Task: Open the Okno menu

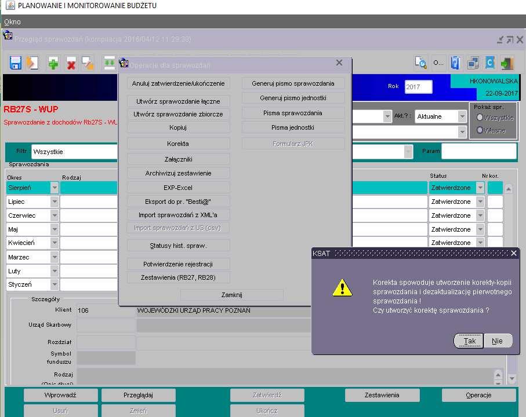Action: [x=12, y=22]
